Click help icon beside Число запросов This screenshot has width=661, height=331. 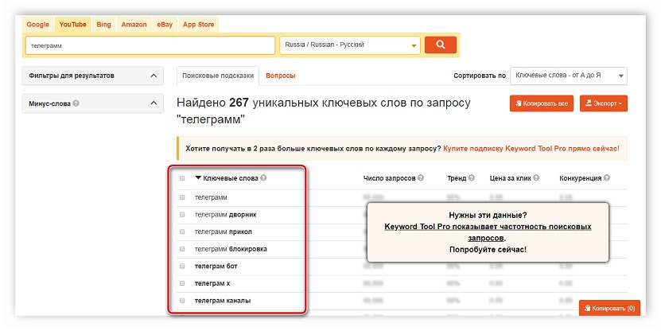421,178
